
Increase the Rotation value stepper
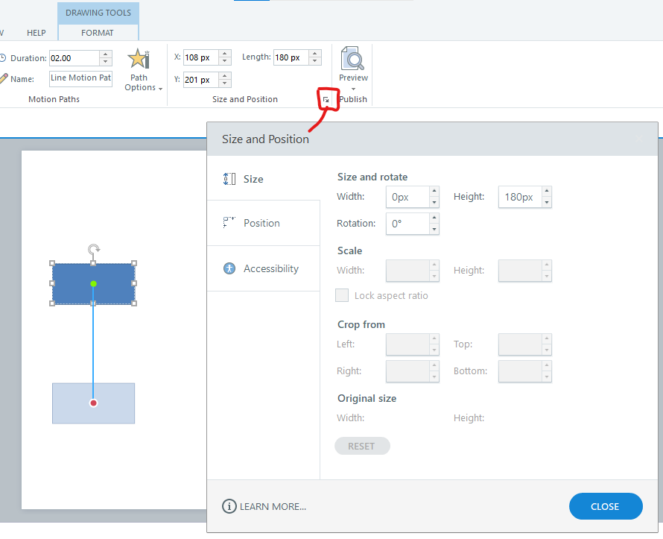pos(434,218)
